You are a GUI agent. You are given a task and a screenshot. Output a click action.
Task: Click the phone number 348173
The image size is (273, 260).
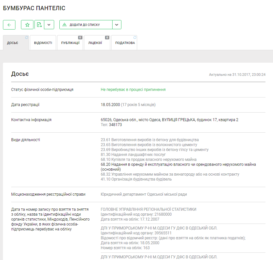click(115, 125)
